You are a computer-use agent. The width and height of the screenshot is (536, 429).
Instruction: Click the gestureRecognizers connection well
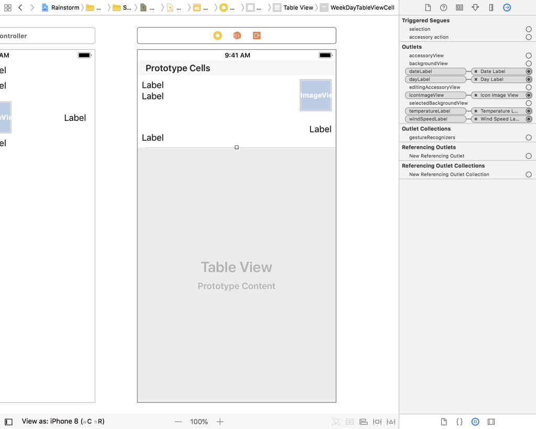pyautogui.click(x=528, y=138)
